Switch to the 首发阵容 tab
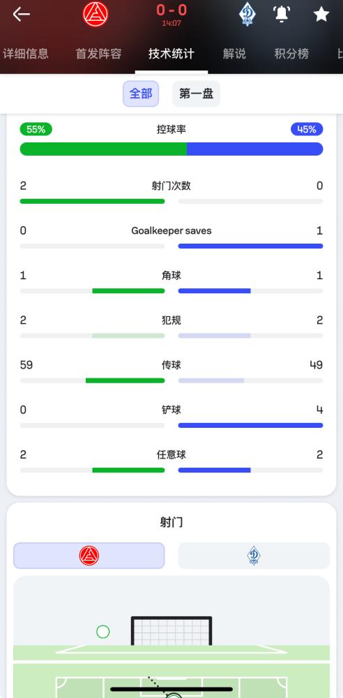 tap(99, 54)
